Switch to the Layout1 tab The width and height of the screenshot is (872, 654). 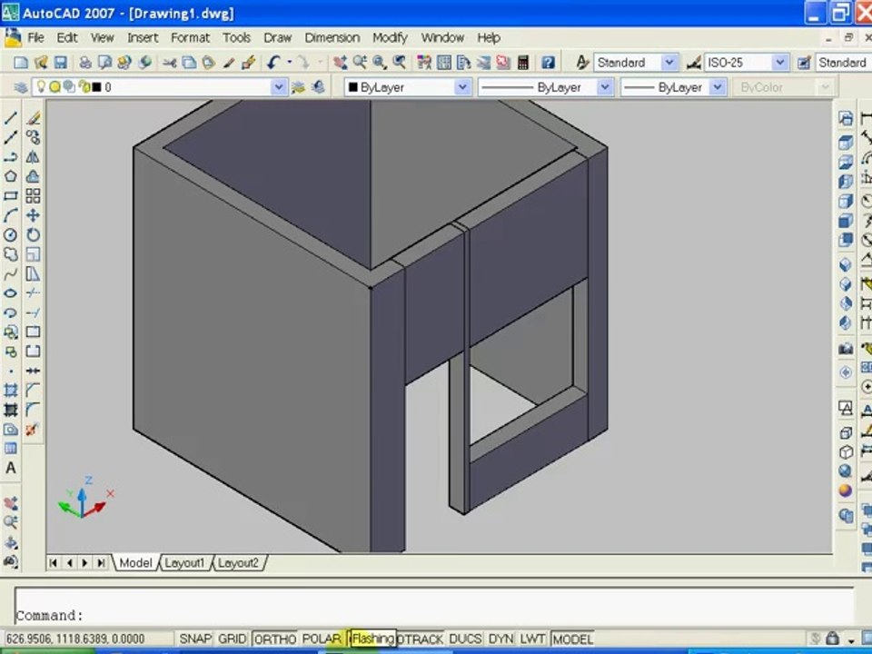[184, 563]
